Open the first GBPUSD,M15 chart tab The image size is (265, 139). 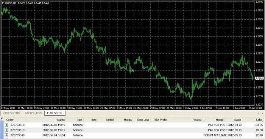pyautogui.click(x=11, y=113)
